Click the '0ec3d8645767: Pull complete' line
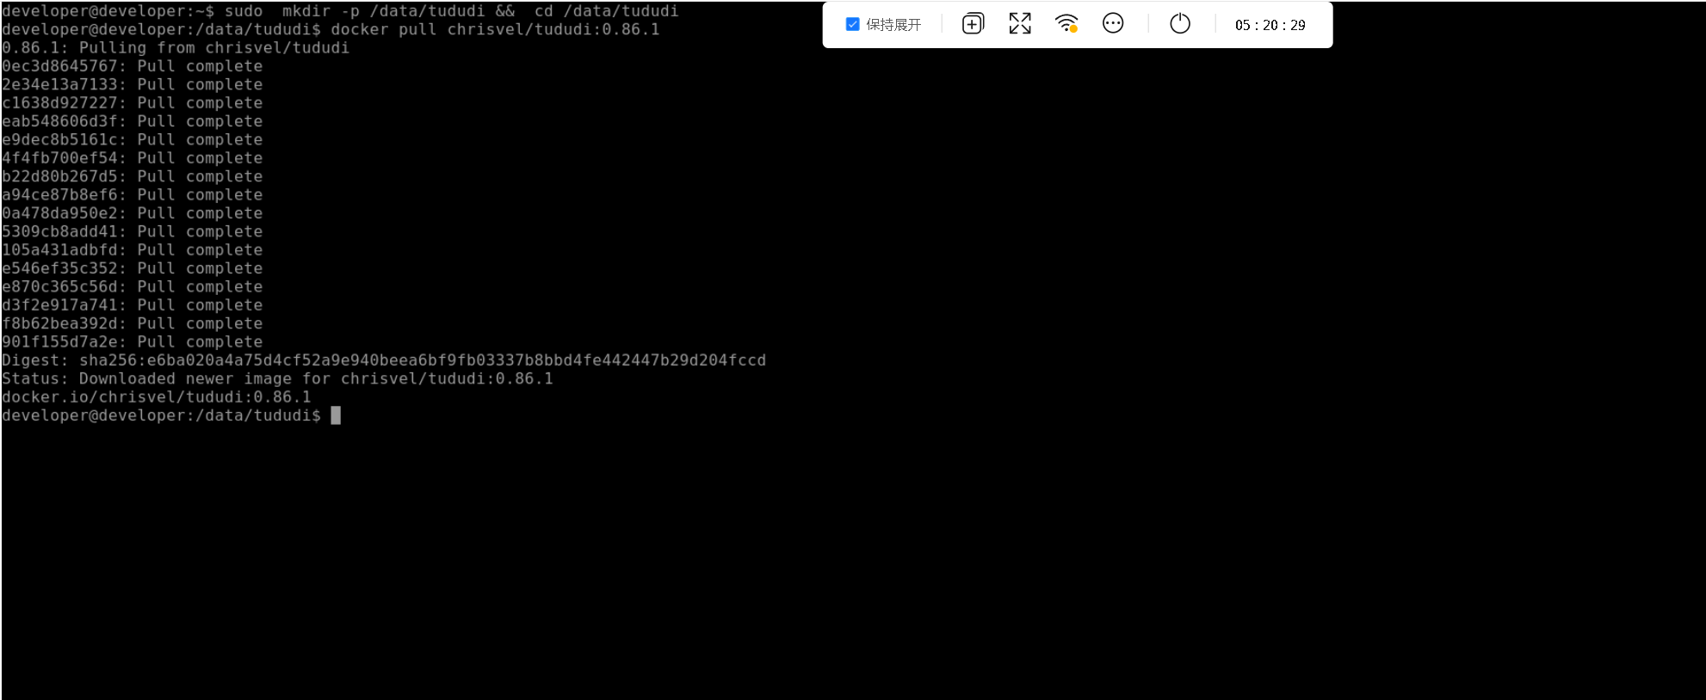1706x700 pixels. pos(133,66)
